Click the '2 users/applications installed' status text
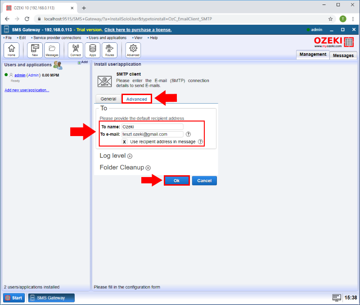Screen dimensions: 360x305 (31, 287)
